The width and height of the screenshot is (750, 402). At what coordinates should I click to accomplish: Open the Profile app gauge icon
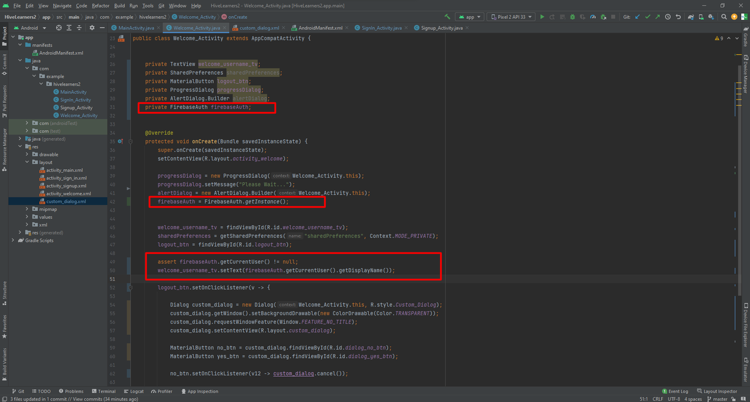click(593, 17)
